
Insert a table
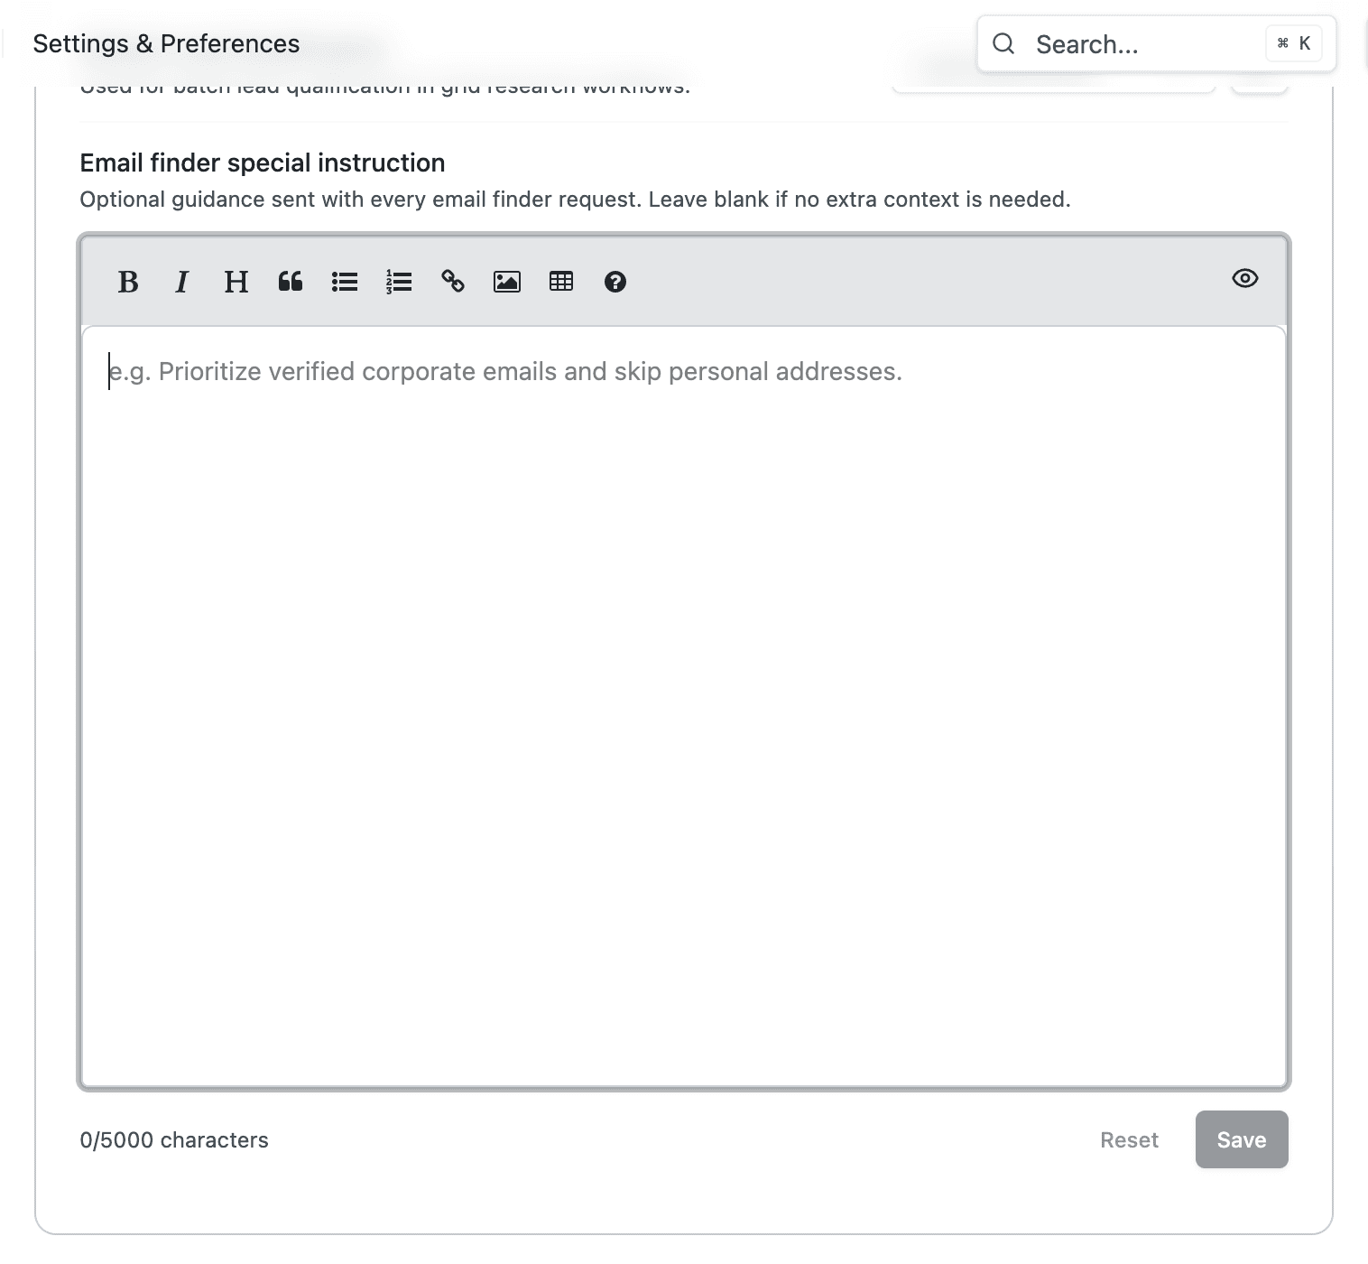click(x=560, y=282)
